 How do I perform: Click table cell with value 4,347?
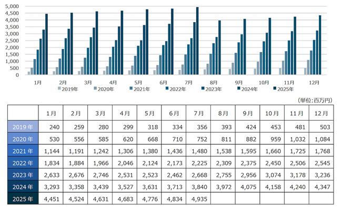click(321, 187)
